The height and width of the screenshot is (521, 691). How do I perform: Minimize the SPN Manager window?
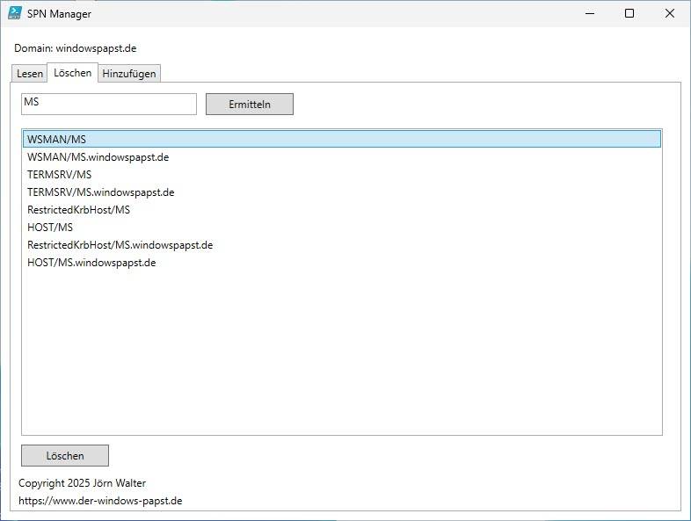point(588,13)
